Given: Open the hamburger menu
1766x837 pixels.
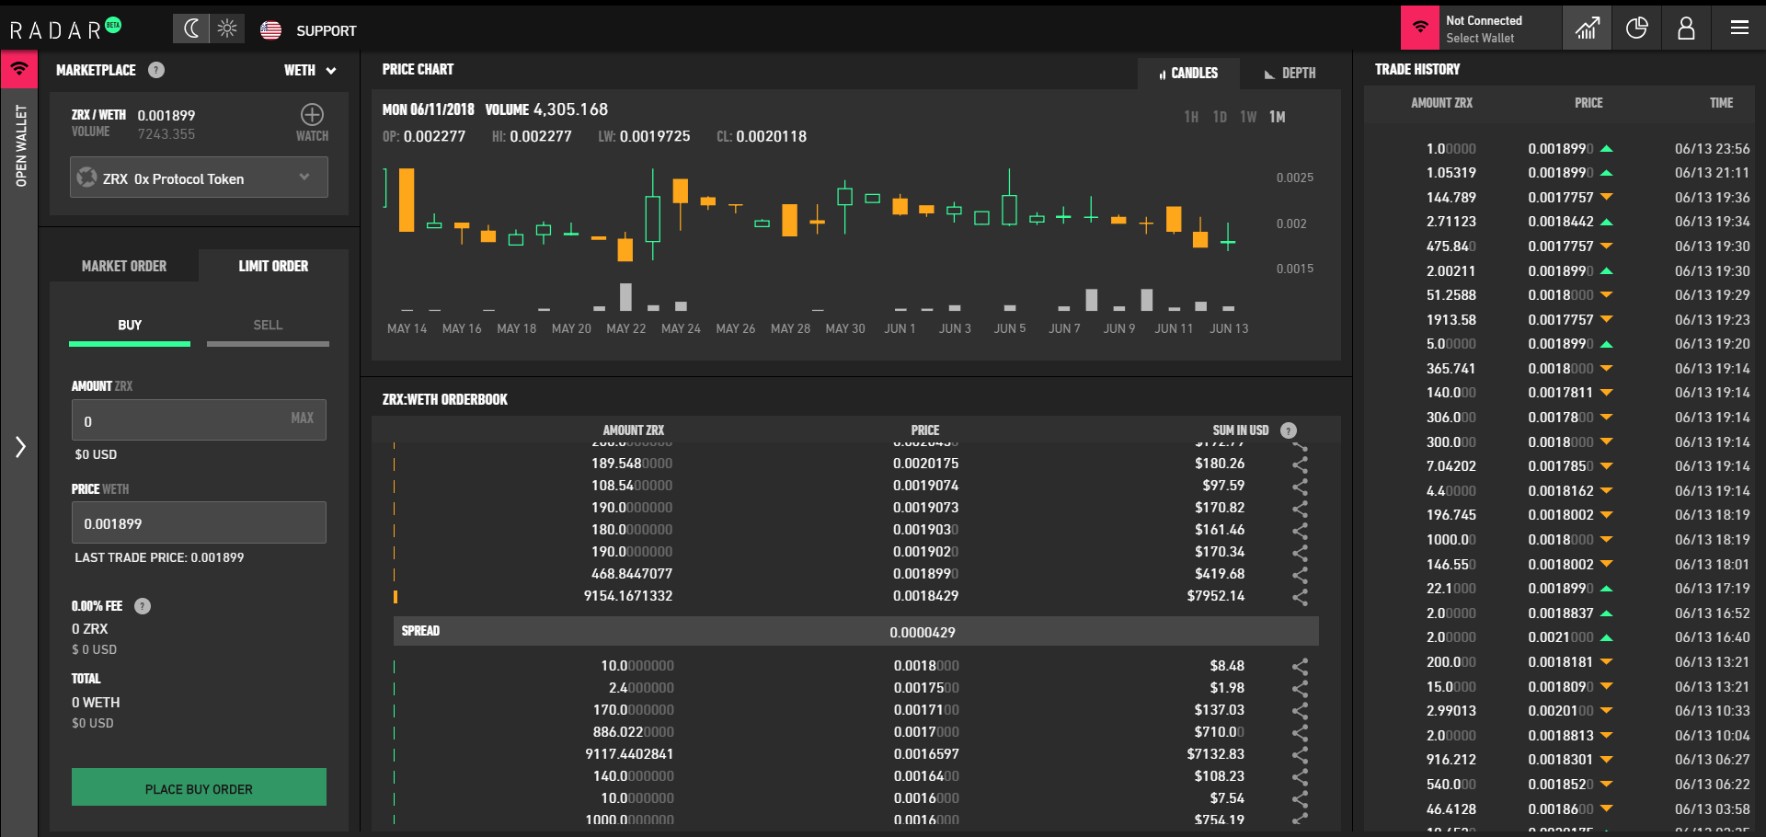Looking at the screenshot, I should (x=1739, y=28).
